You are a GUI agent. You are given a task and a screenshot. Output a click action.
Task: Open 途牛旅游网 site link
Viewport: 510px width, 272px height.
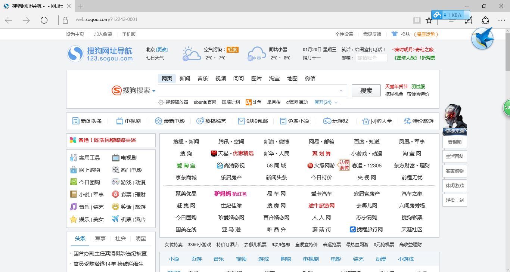[321, 205]
